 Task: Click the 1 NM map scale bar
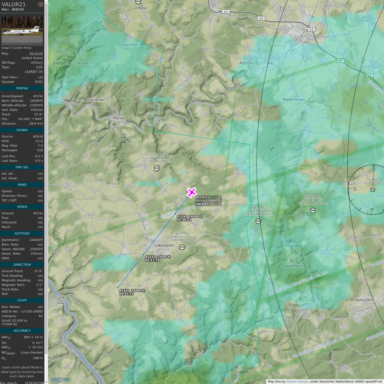60,380
